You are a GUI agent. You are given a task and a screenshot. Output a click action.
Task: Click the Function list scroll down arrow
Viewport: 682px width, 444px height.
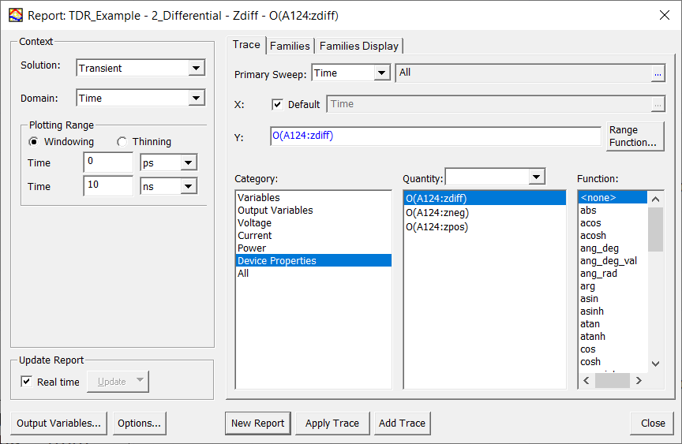pos(655,364)
